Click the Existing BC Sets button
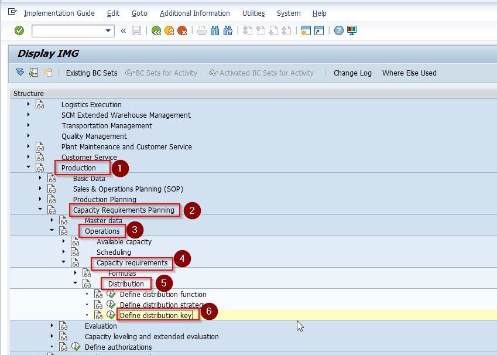497x355 pixels. (91, 73)
